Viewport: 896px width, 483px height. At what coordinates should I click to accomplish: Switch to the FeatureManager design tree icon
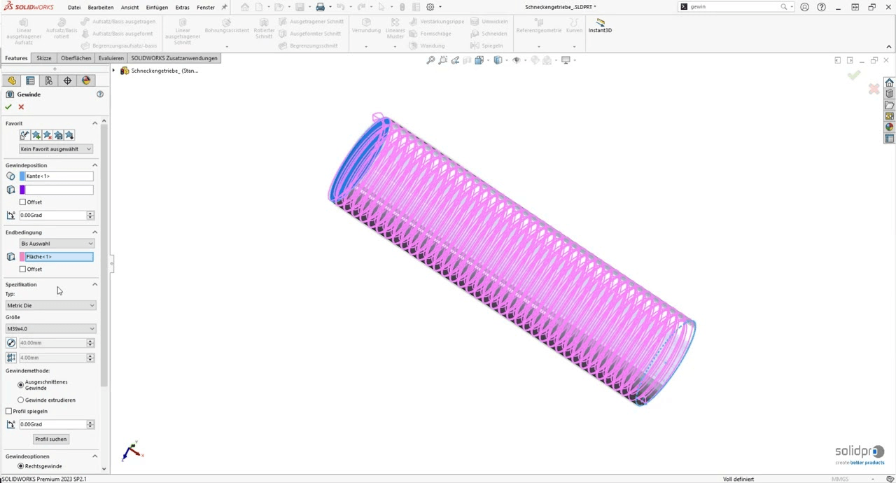point(12,80)
